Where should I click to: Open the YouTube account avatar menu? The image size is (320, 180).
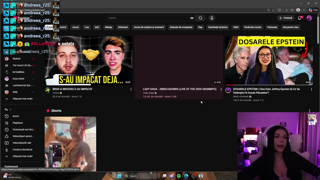click(309, 18)
